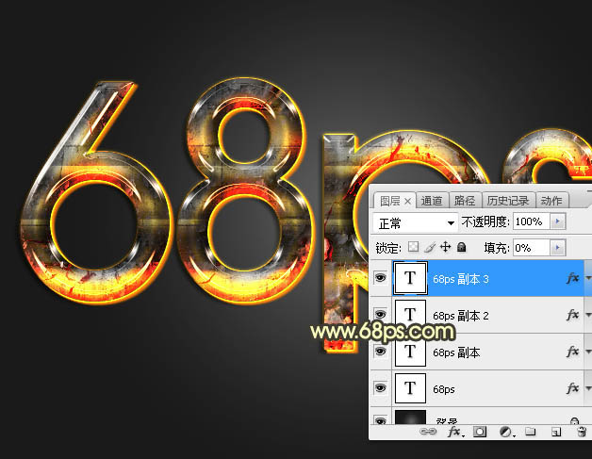
Task: Open the add layer style fx menu
Action: point(455,432)
